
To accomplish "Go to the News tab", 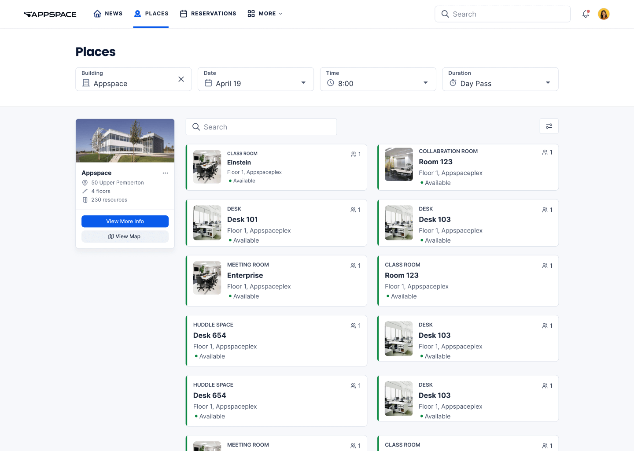I will [108, 14].
